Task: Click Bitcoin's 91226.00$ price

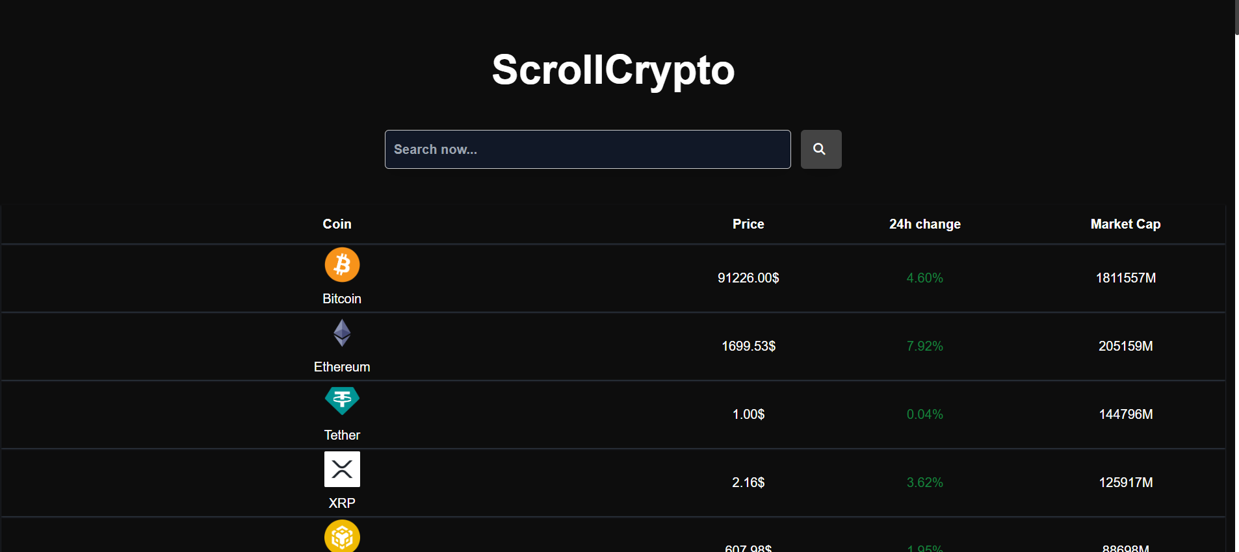Action: tap(748, 278)
